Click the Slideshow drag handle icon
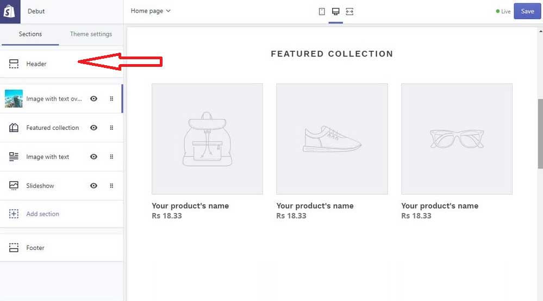The image size is (543, 301). (x=111, y=186)
